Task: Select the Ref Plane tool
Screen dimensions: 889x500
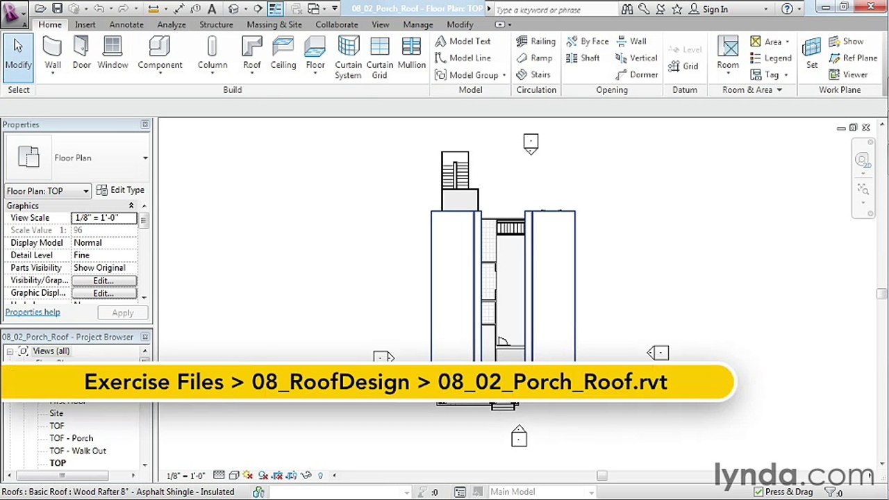Action: (853, 58)
